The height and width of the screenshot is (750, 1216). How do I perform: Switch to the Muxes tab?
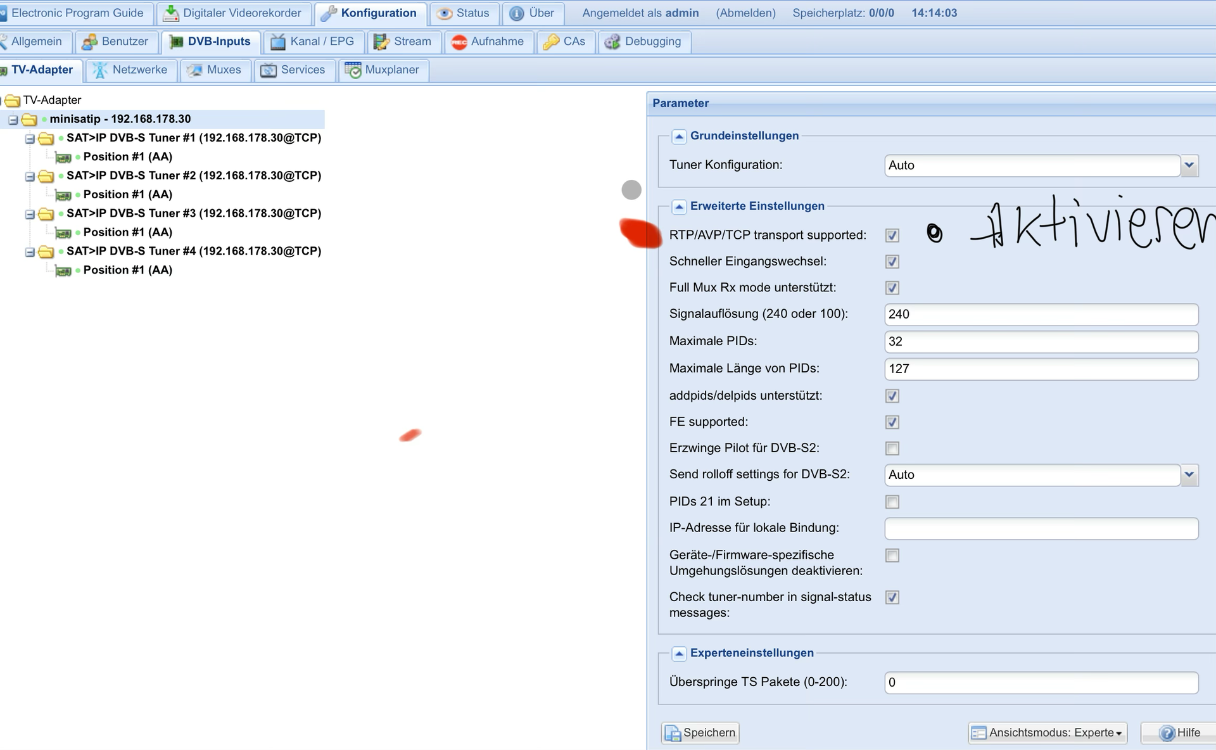pos(215,70)
